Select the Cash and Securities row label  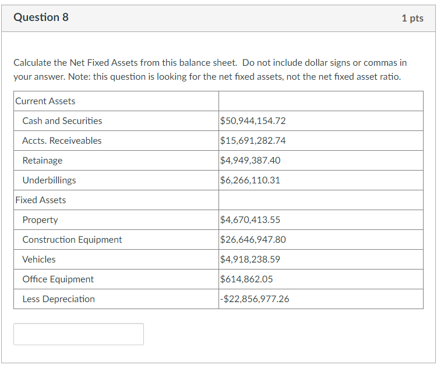coord(62,121)
